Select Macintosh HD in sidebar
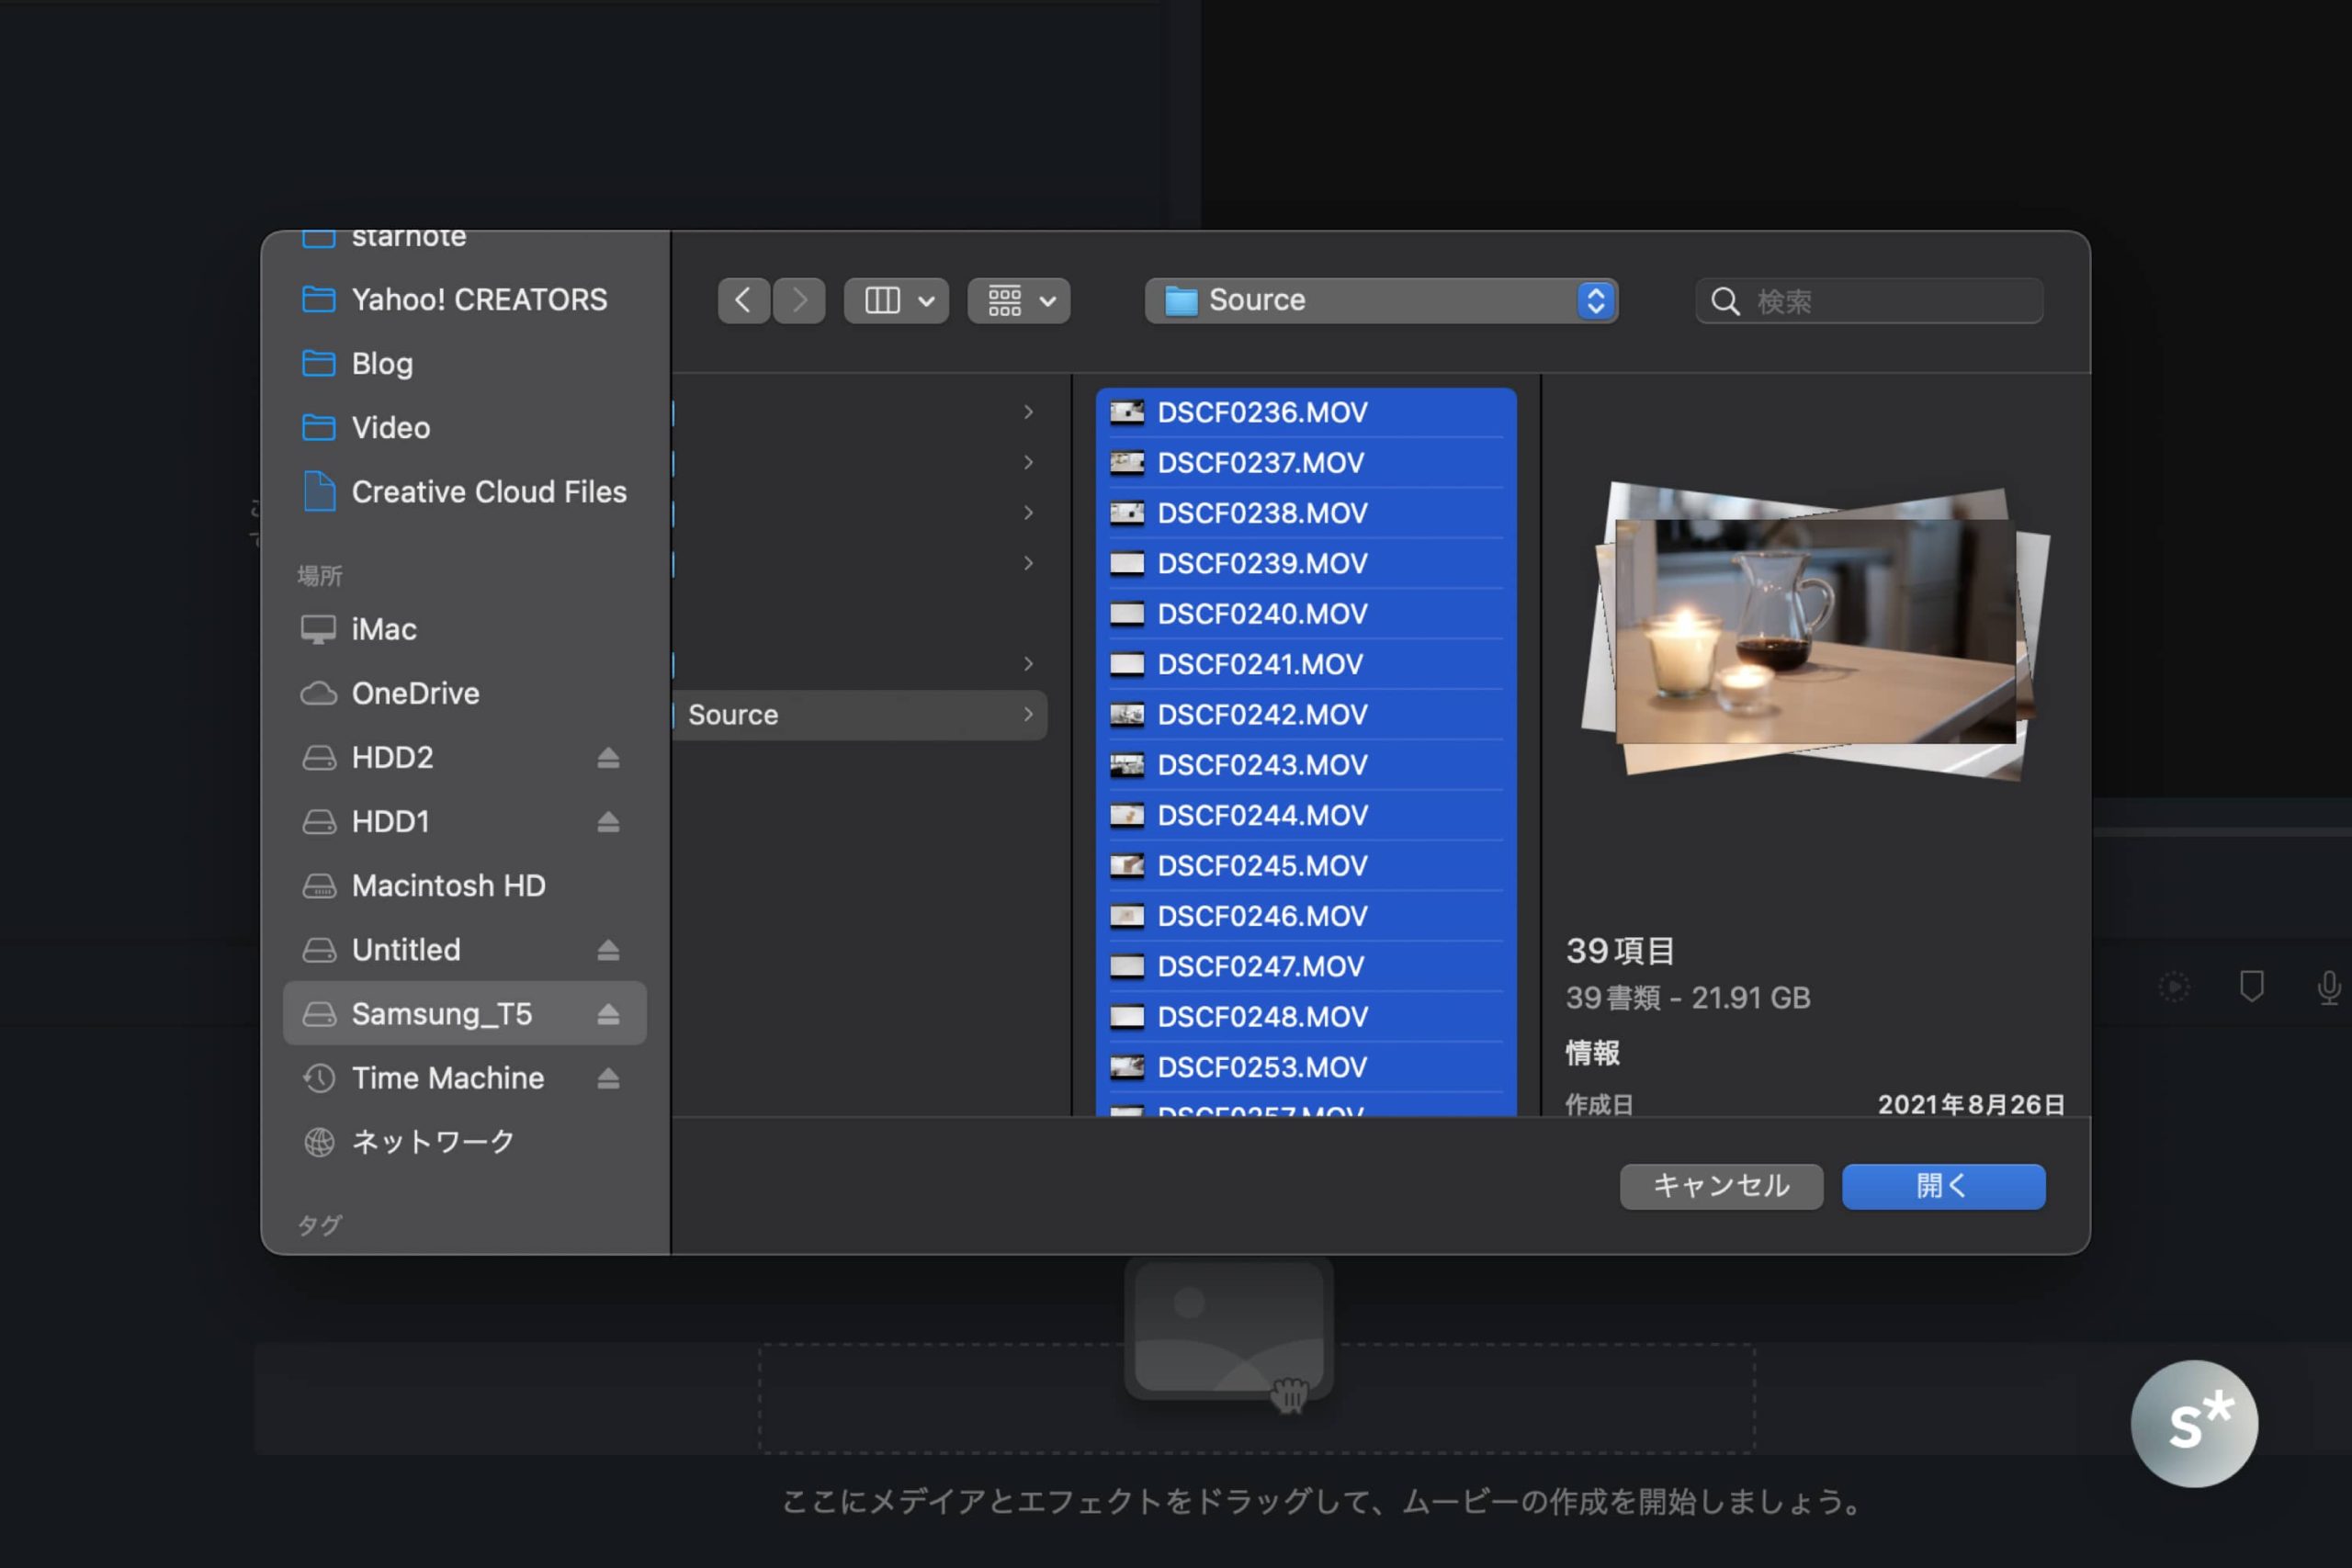Viewport: 2352px width, 1568px height. pyautogui.click(x=448, y=886)
